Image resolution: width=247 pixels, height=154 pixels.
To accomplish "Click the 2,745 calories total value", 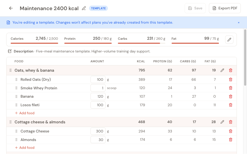I will (x=41, y=38).
